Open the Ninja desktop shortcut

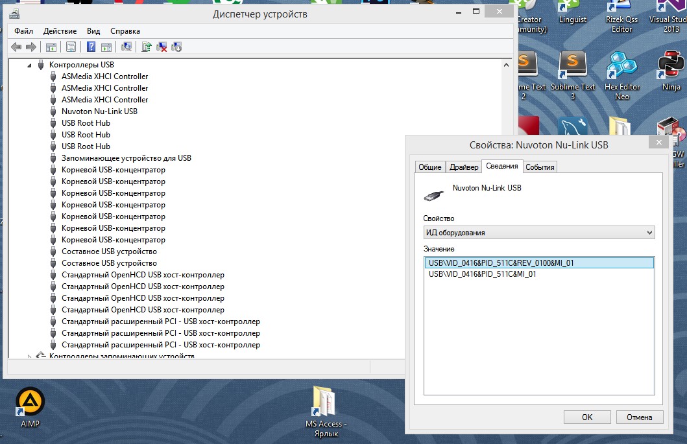click(x=671, y=71)
